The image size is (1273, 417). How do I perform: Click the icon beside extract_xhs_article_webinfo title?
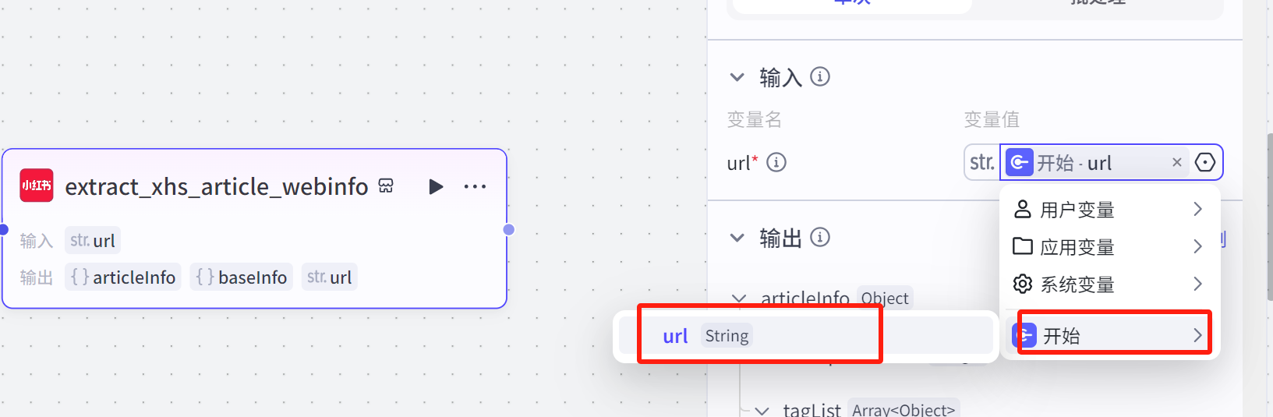pos(386,186)
